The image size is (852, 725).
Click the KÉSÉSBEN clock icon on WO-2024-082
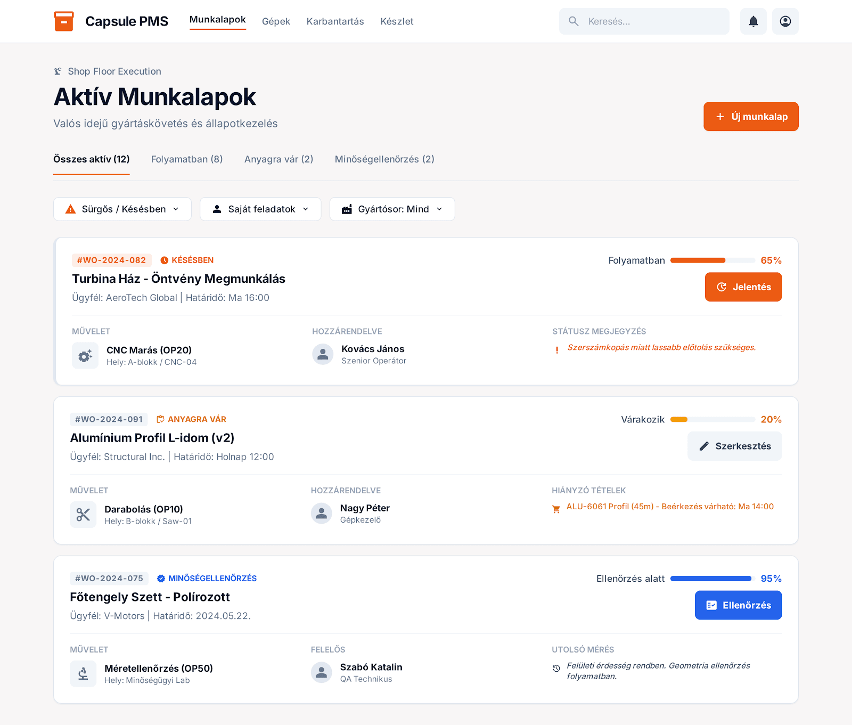(164, 260)
